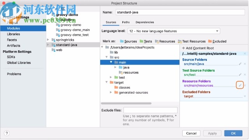Unmark src/test test source folder with X
Screen dimensions: 249x140
click(245, 75)
